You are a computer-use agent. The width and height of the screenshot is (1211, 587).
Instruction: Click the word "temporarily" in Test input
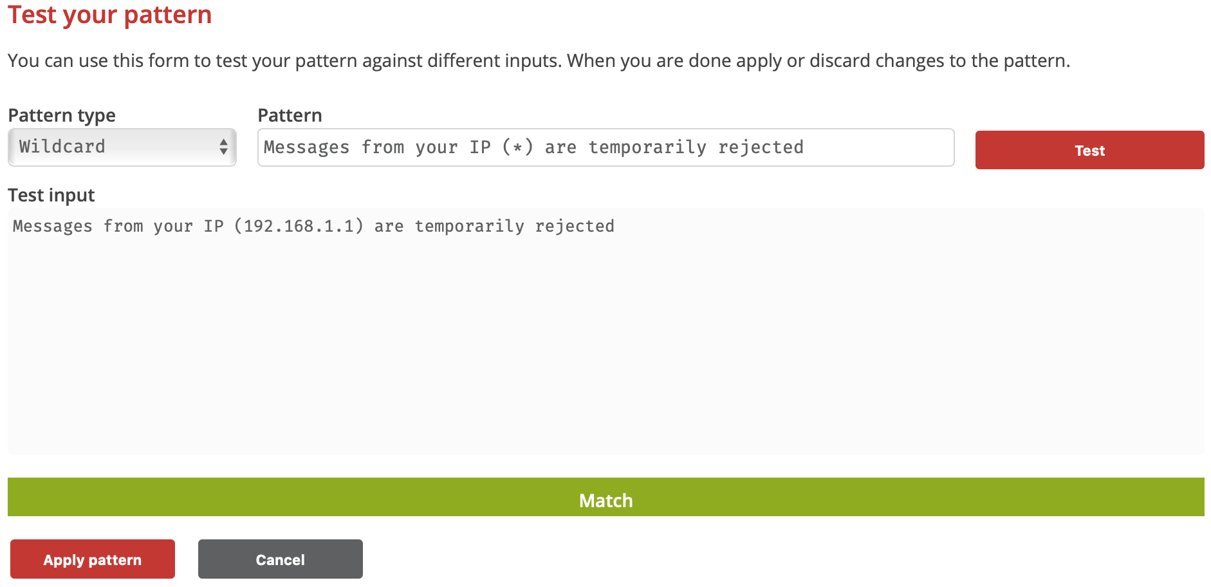coord(469,227)
